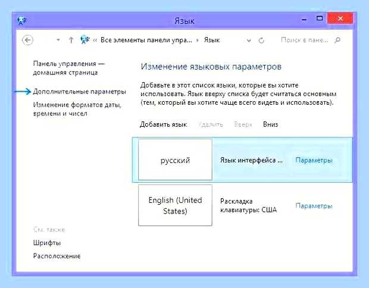Image resolution: width=369 pixels, height=288 pixels.
Task: Click the 'Вверх' button
Action: 243,124
